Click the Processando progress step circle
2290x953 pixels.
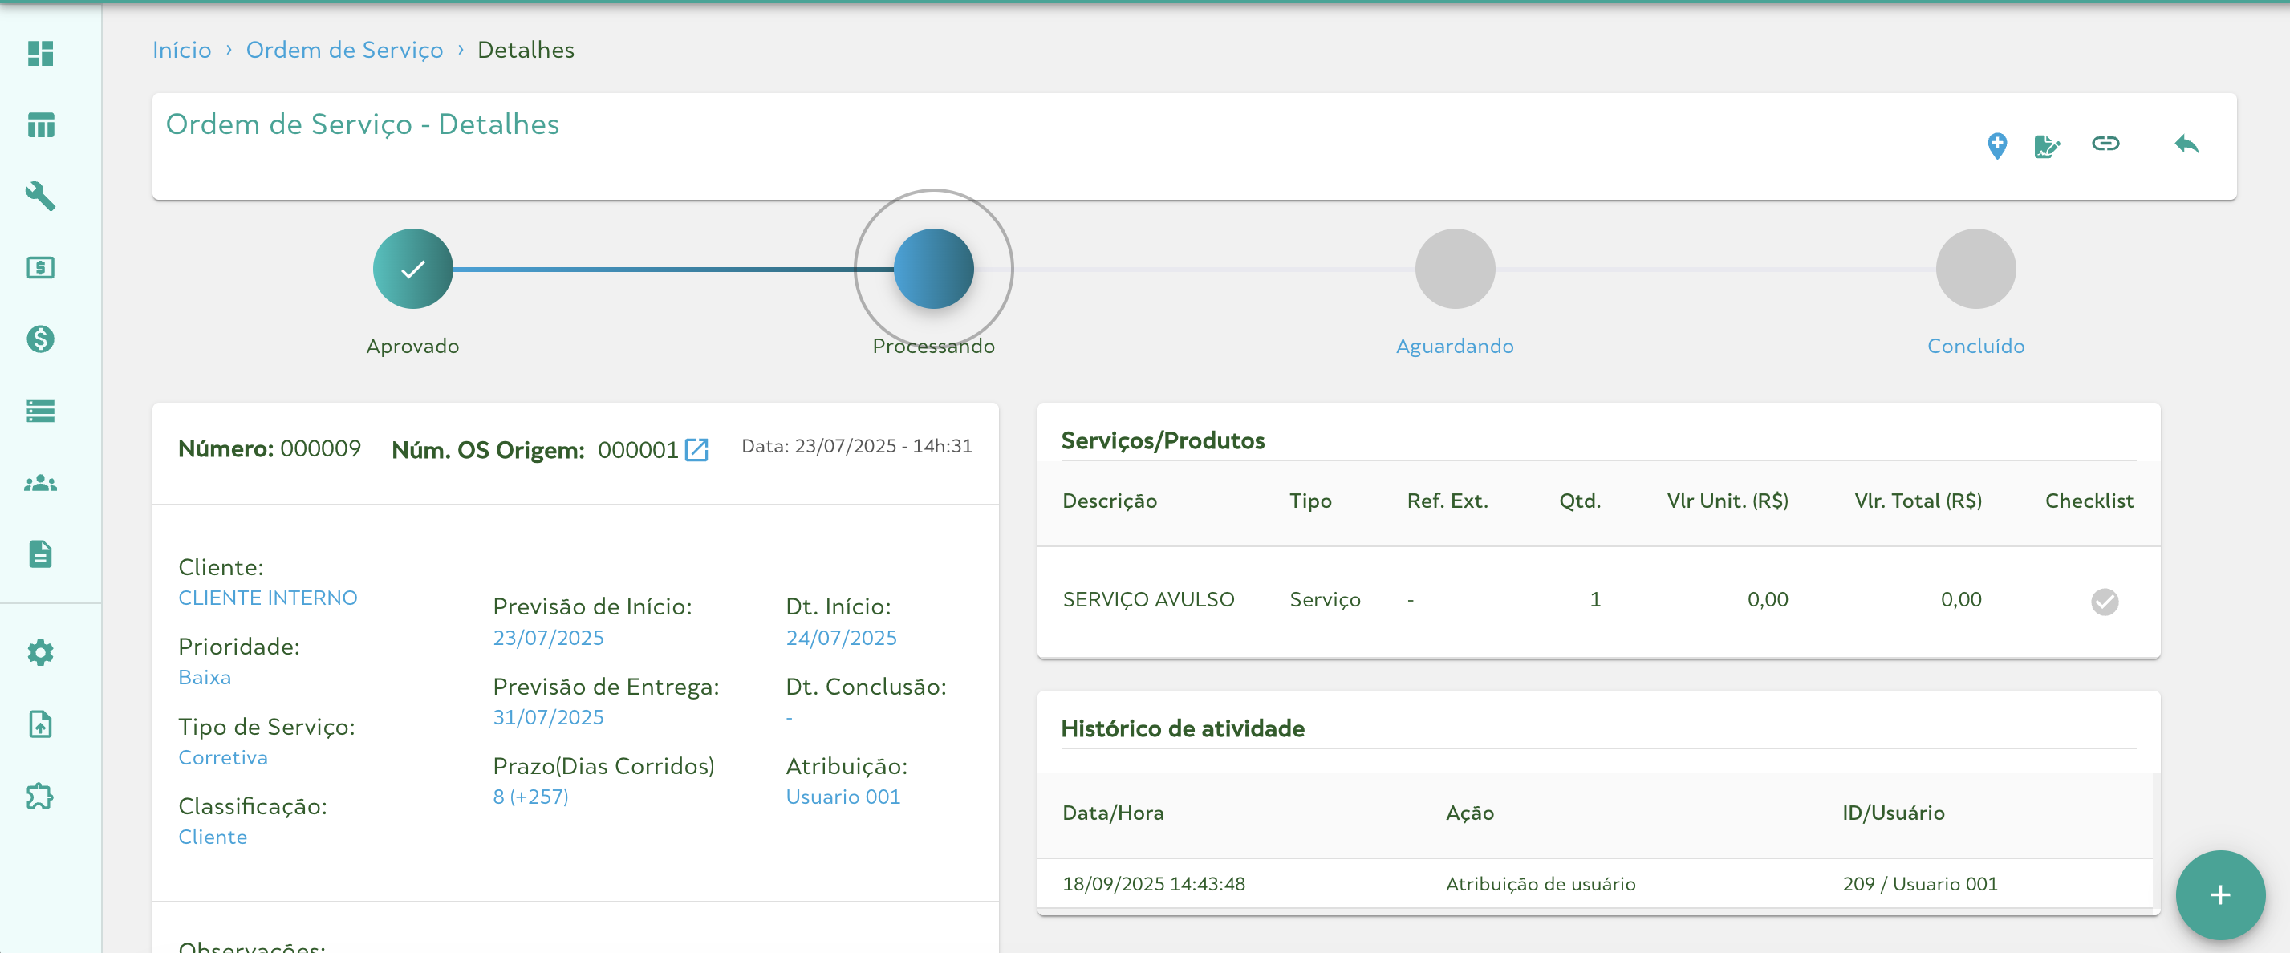coord(933,269)
